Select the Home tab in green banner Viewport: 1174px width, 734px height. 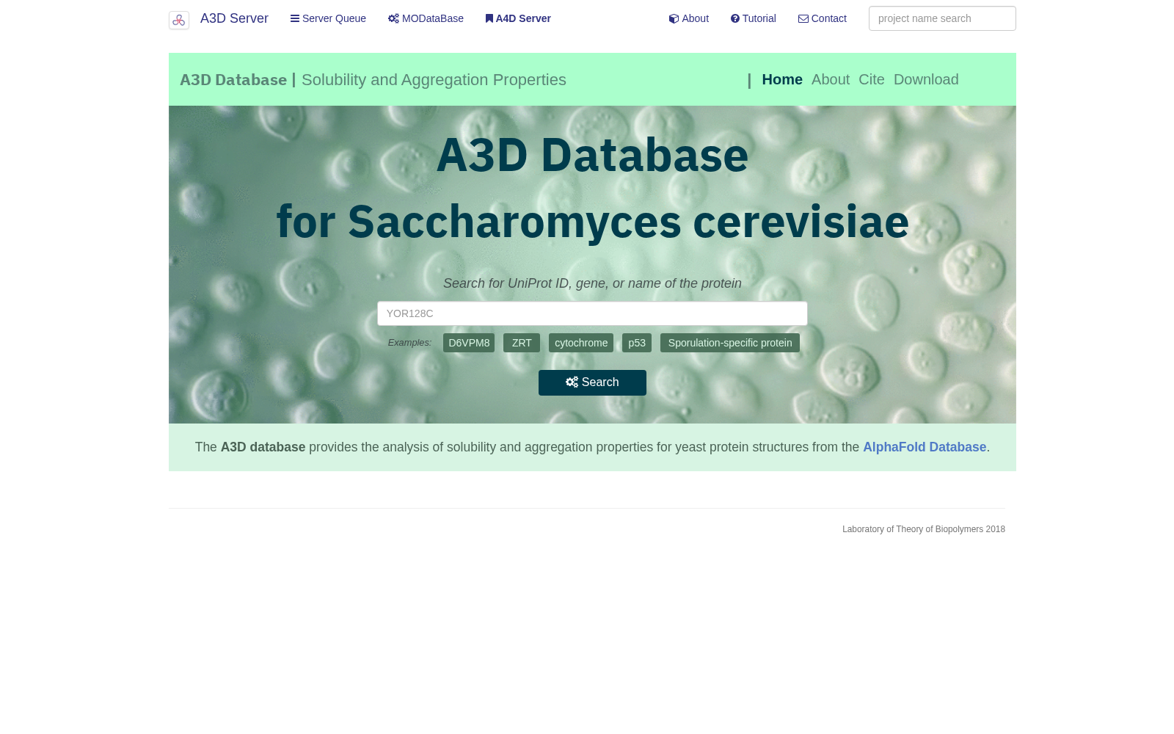pos(782,79)
